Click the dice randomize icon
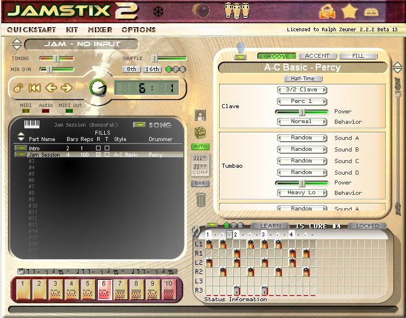Screen dimensions: 406x318 click(x=200, y=132)
